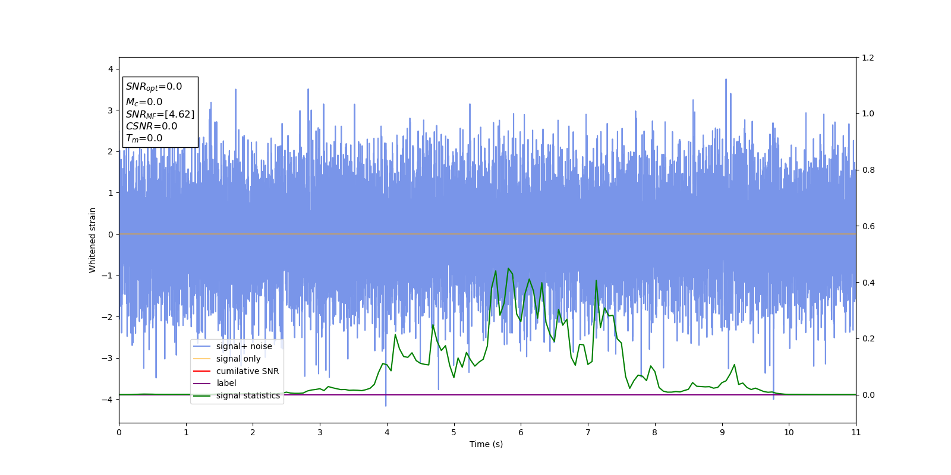Click the right y-axis tick label 0.0

click(868, 395)
